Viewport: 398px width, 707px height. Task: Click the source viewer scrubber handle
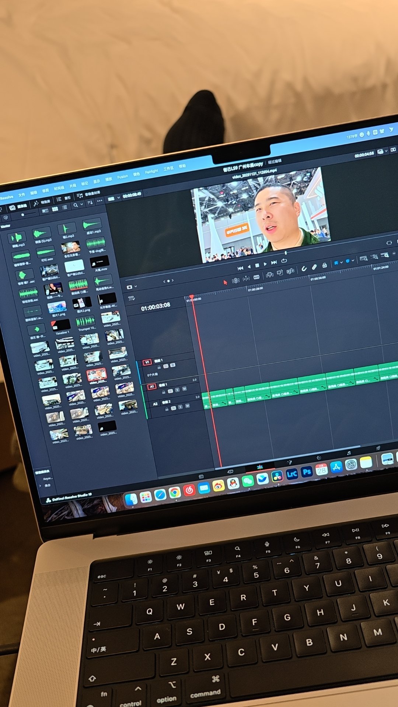[x=286, y=253]
